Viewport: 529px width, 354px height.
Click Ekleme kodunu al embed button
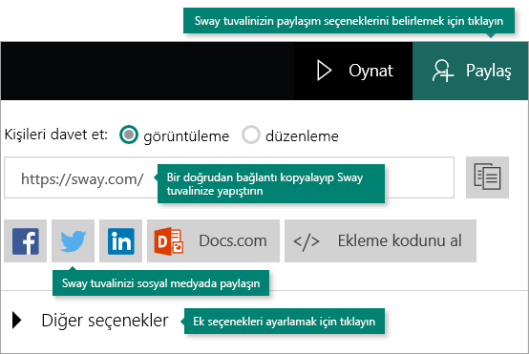[380, 240]
